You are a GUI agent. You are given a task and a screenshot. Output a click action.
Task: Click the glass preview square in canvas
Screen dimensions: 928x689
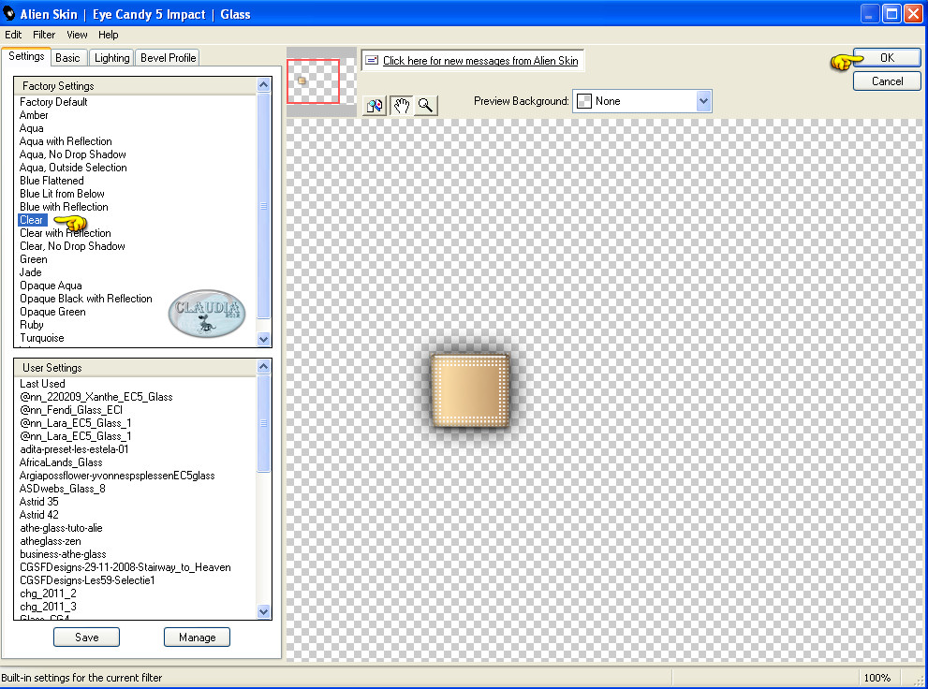[x=470, y=390]
